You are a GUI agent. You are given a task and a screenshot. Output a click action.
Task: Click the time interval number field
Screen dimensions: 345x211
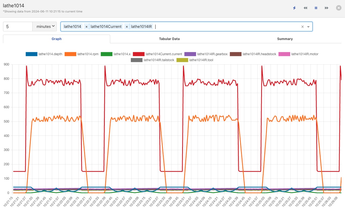click(x=18, y=27)
